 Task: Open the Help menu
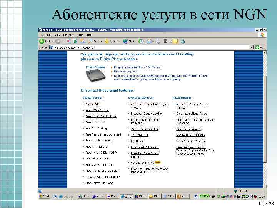click(89, 35)
